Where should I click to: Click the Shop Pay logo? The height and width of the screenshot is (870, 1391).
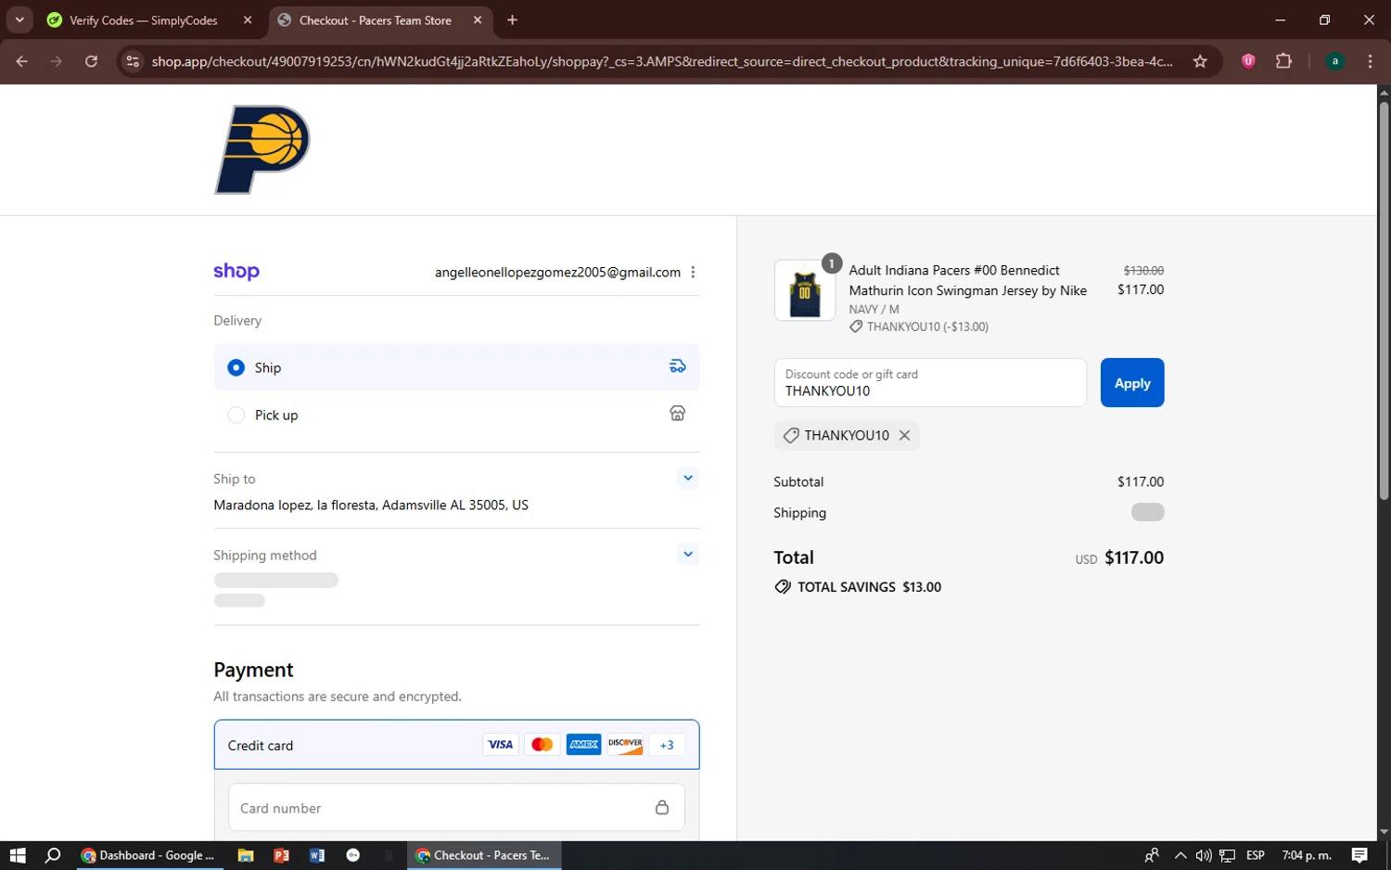236,272
